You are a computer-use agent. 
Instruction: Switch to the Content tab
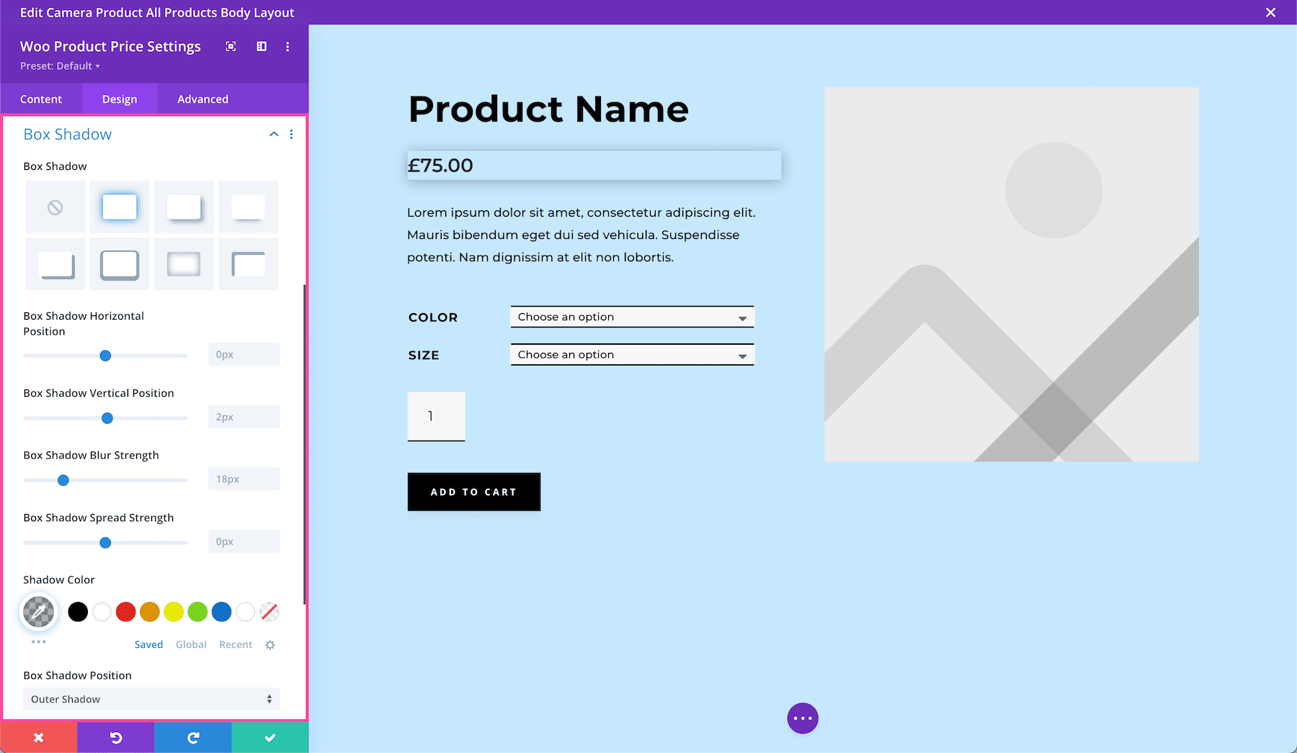point(41,99)
